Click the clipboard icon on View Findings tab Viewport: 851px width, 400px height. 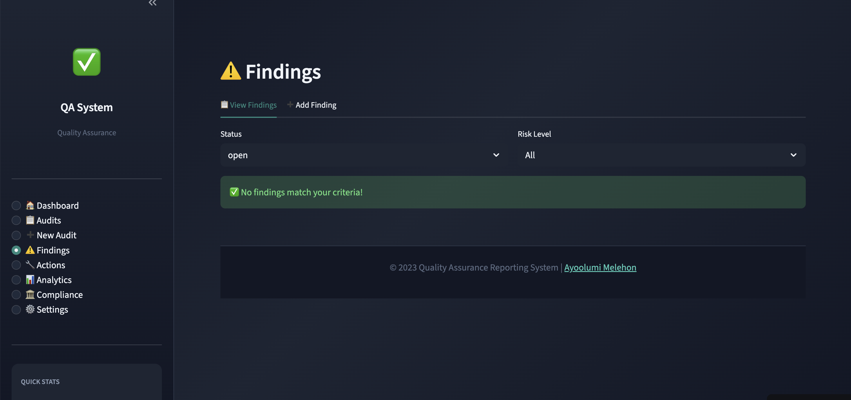tap(224, 104)
